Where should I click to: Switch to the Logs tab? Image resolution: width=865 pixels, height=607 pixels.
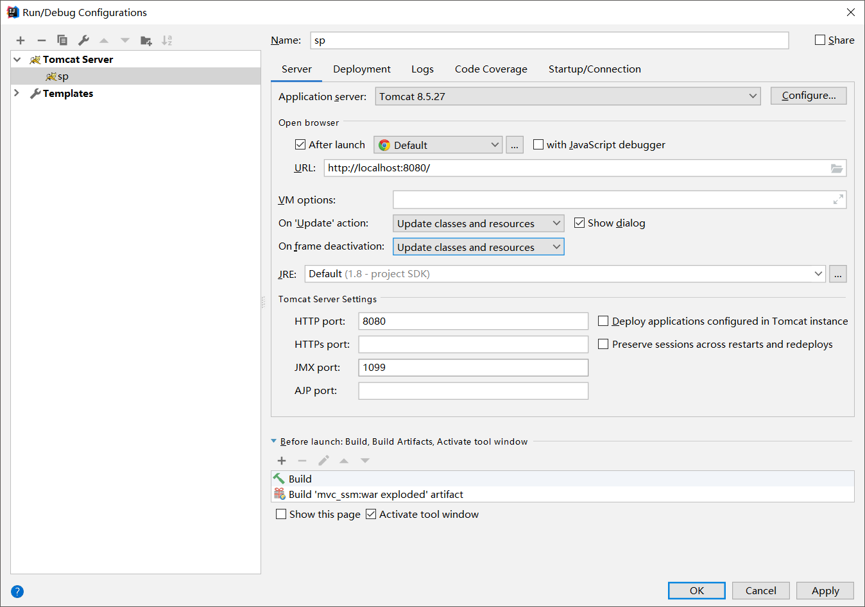click(422, 69)
